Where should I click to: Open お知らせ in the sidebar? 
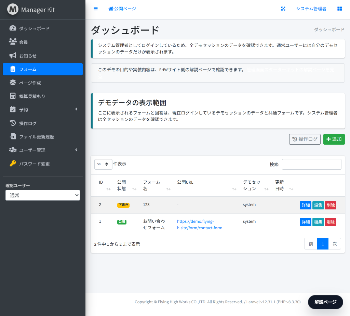point(43,56)
